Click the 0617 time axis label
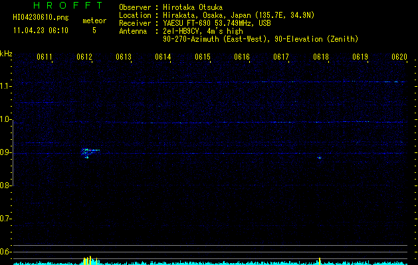 [x=281, y=57]
